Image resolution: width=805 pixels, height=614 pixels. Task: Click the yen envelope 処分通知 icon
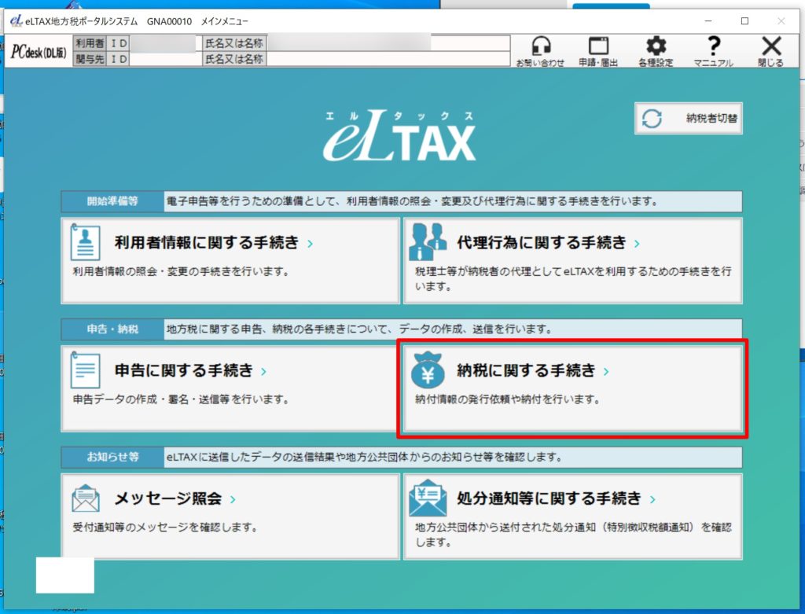tap(428, 498)
